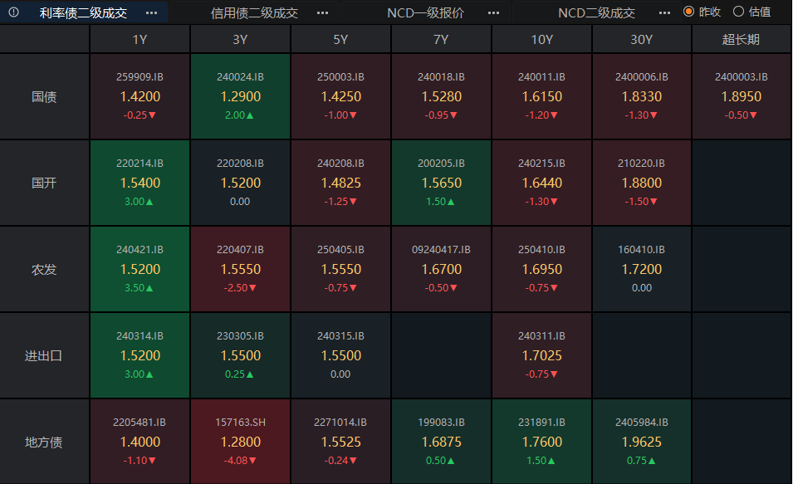Select the 地方债 row label

[44, 442]
